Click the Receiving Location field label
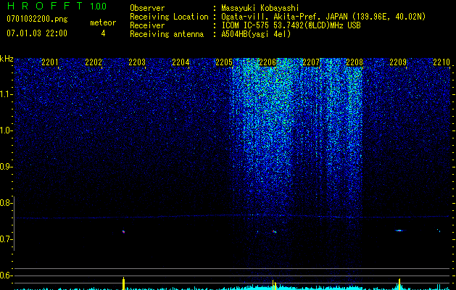Screen dimensions: 456x290 click(x=169, y=17)
